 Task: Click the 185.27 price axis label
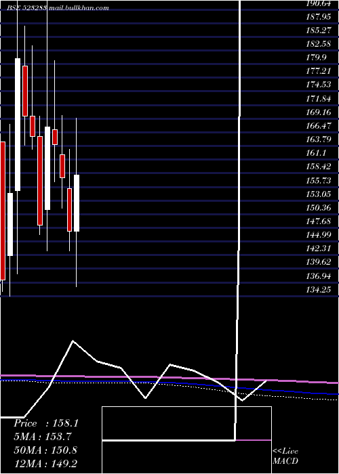coord(319,30)
